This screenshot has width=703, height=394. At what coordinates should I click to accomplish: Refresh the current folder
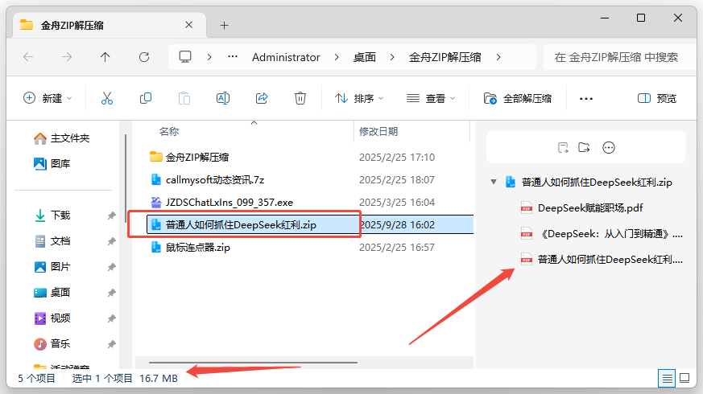point(144,57)
